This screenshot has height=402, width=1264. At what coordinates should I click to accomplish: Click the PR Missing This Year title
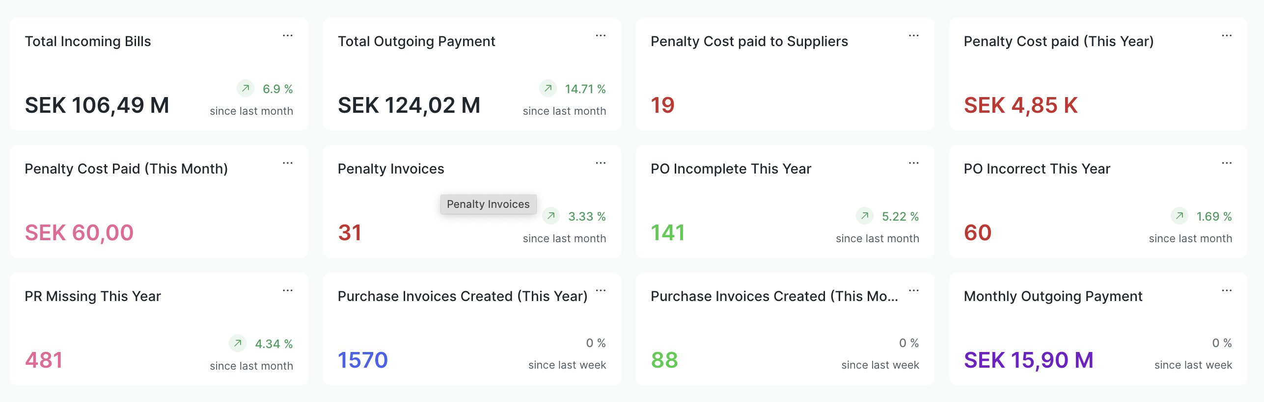point(93,296)
